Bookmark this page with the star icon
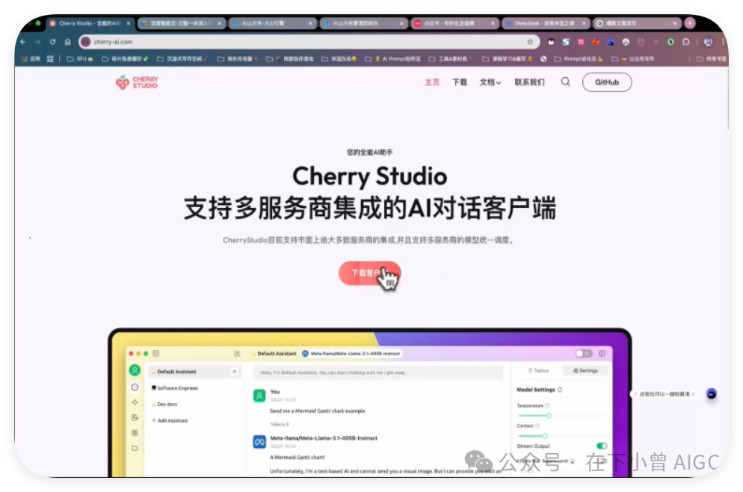This screenshot has width=743, height=492. pos(530,42)
